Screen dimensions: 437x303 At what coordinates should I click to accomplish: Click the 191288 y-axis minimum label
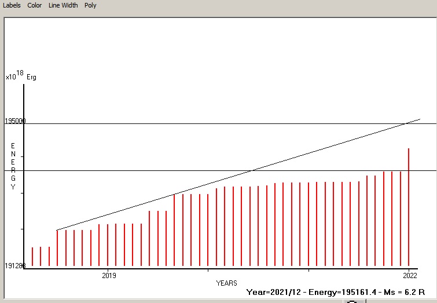click(15, 266)
